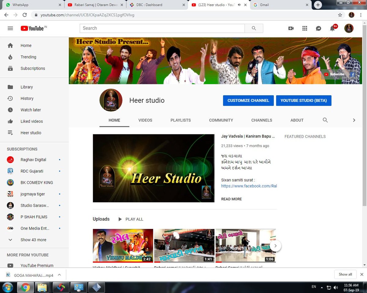This screenshot has height=293, width=367.
Task: Open BK COMEDY KING subscription
Action: (34, 183)
